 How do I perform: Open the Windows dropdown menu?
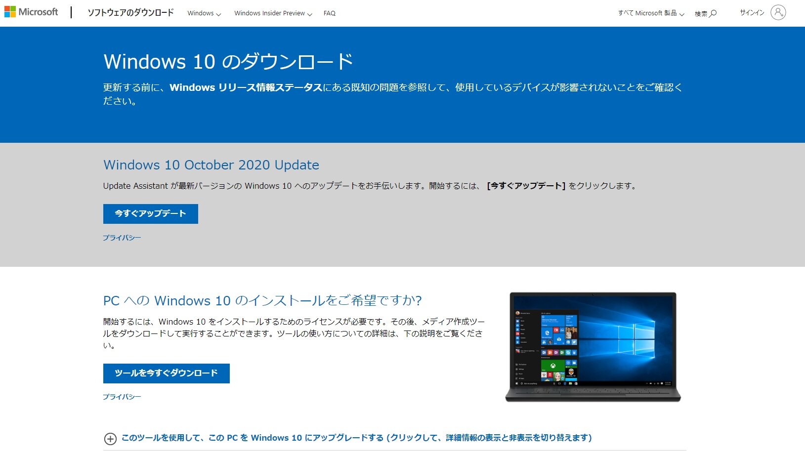(x=204, y=13)
